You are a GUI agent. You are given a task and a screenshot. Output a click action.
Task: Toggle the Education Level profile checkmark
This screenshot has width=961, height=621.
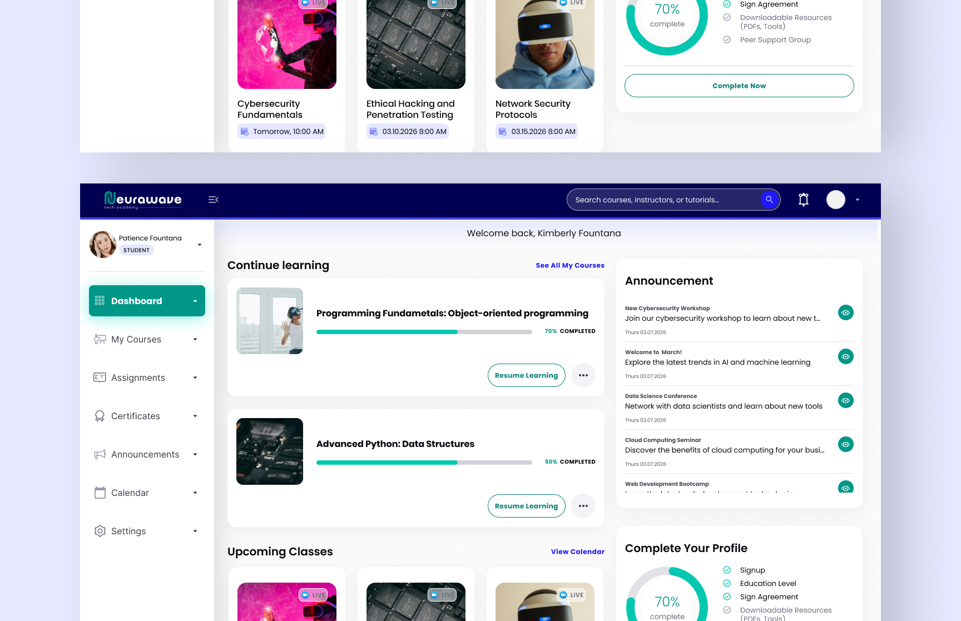tap(727, 583)
